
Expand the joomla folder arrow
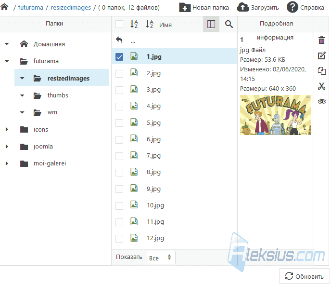(7, 147)
